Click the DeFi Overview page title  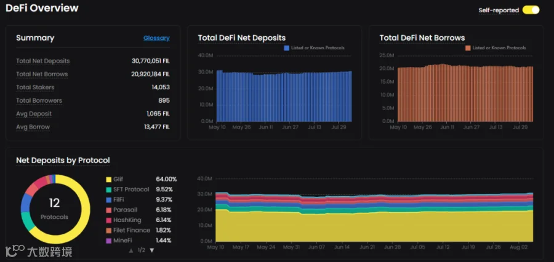[x=42, y=8]
